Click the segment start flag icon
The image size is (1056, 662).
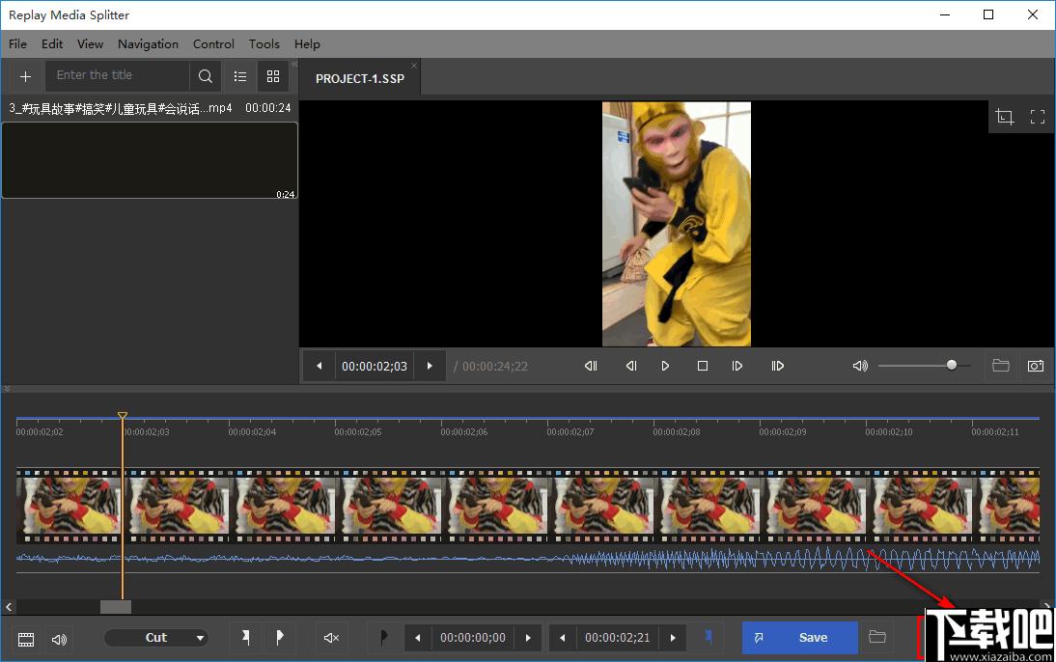click(x=383, y=637)
